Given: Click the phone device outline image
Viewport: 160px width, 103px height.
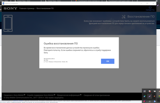Looking at the screenshot, I should (x=8, y=23).
